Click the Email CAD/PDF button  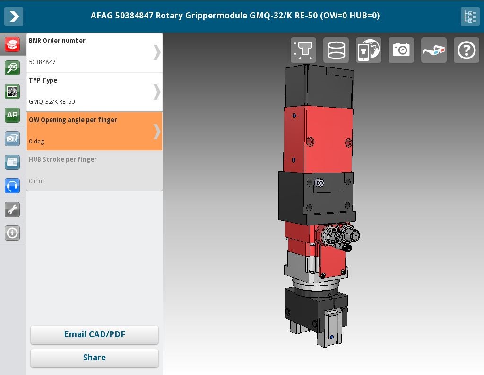coord(95,334)
